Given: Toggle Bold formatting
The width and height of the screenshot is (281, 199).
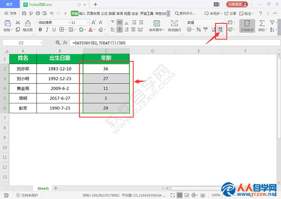Looking at the screenshot, I should pos(40,29).
